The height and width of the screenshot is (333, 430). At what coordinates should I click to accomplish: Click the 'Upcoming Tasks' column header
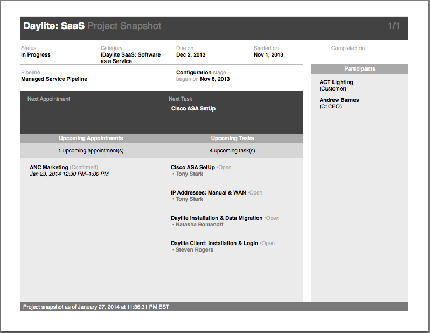click(232, 138)
